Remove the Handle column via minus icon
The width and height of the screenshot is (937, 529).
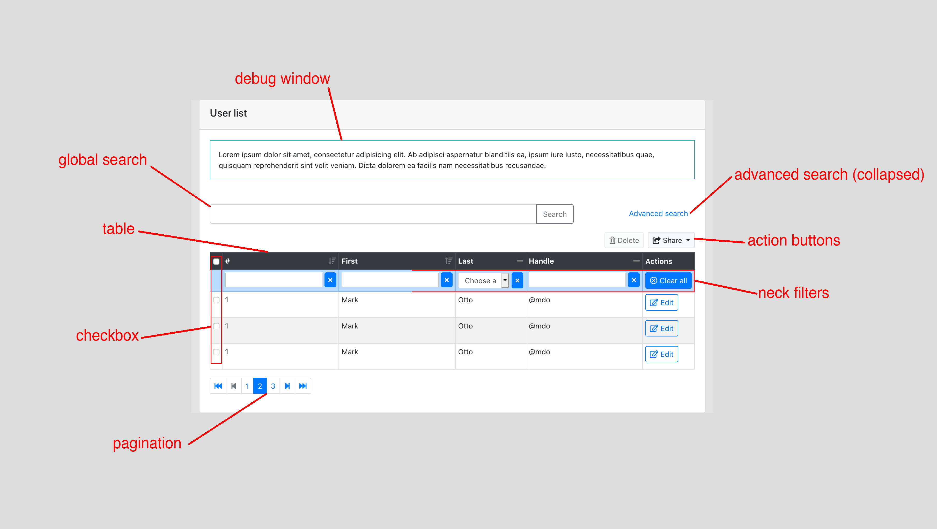(x=636, y=260)
